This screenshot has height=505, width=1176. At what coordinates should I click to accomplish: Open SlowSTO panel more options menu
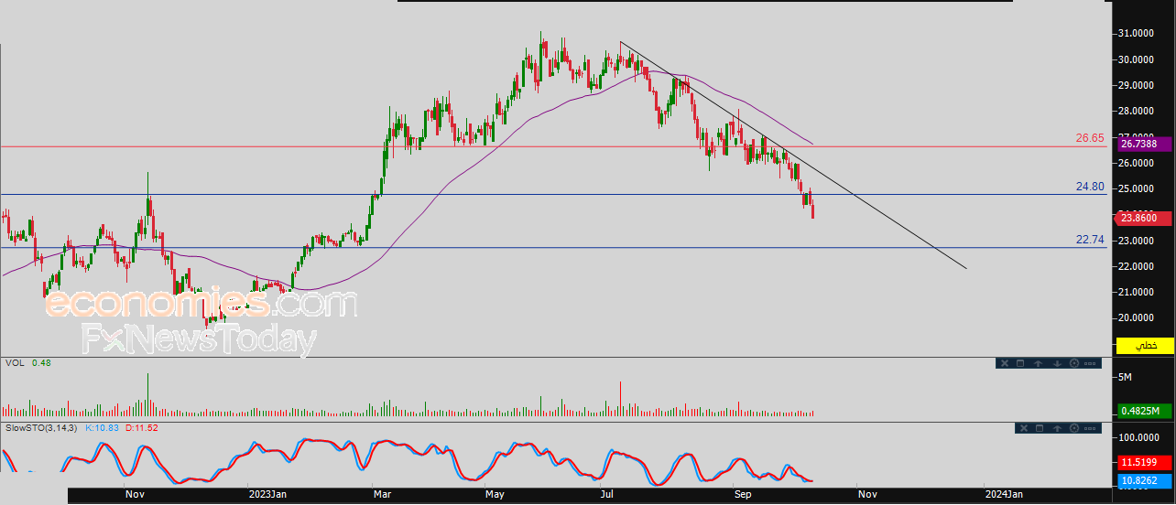pos(1091,428)
